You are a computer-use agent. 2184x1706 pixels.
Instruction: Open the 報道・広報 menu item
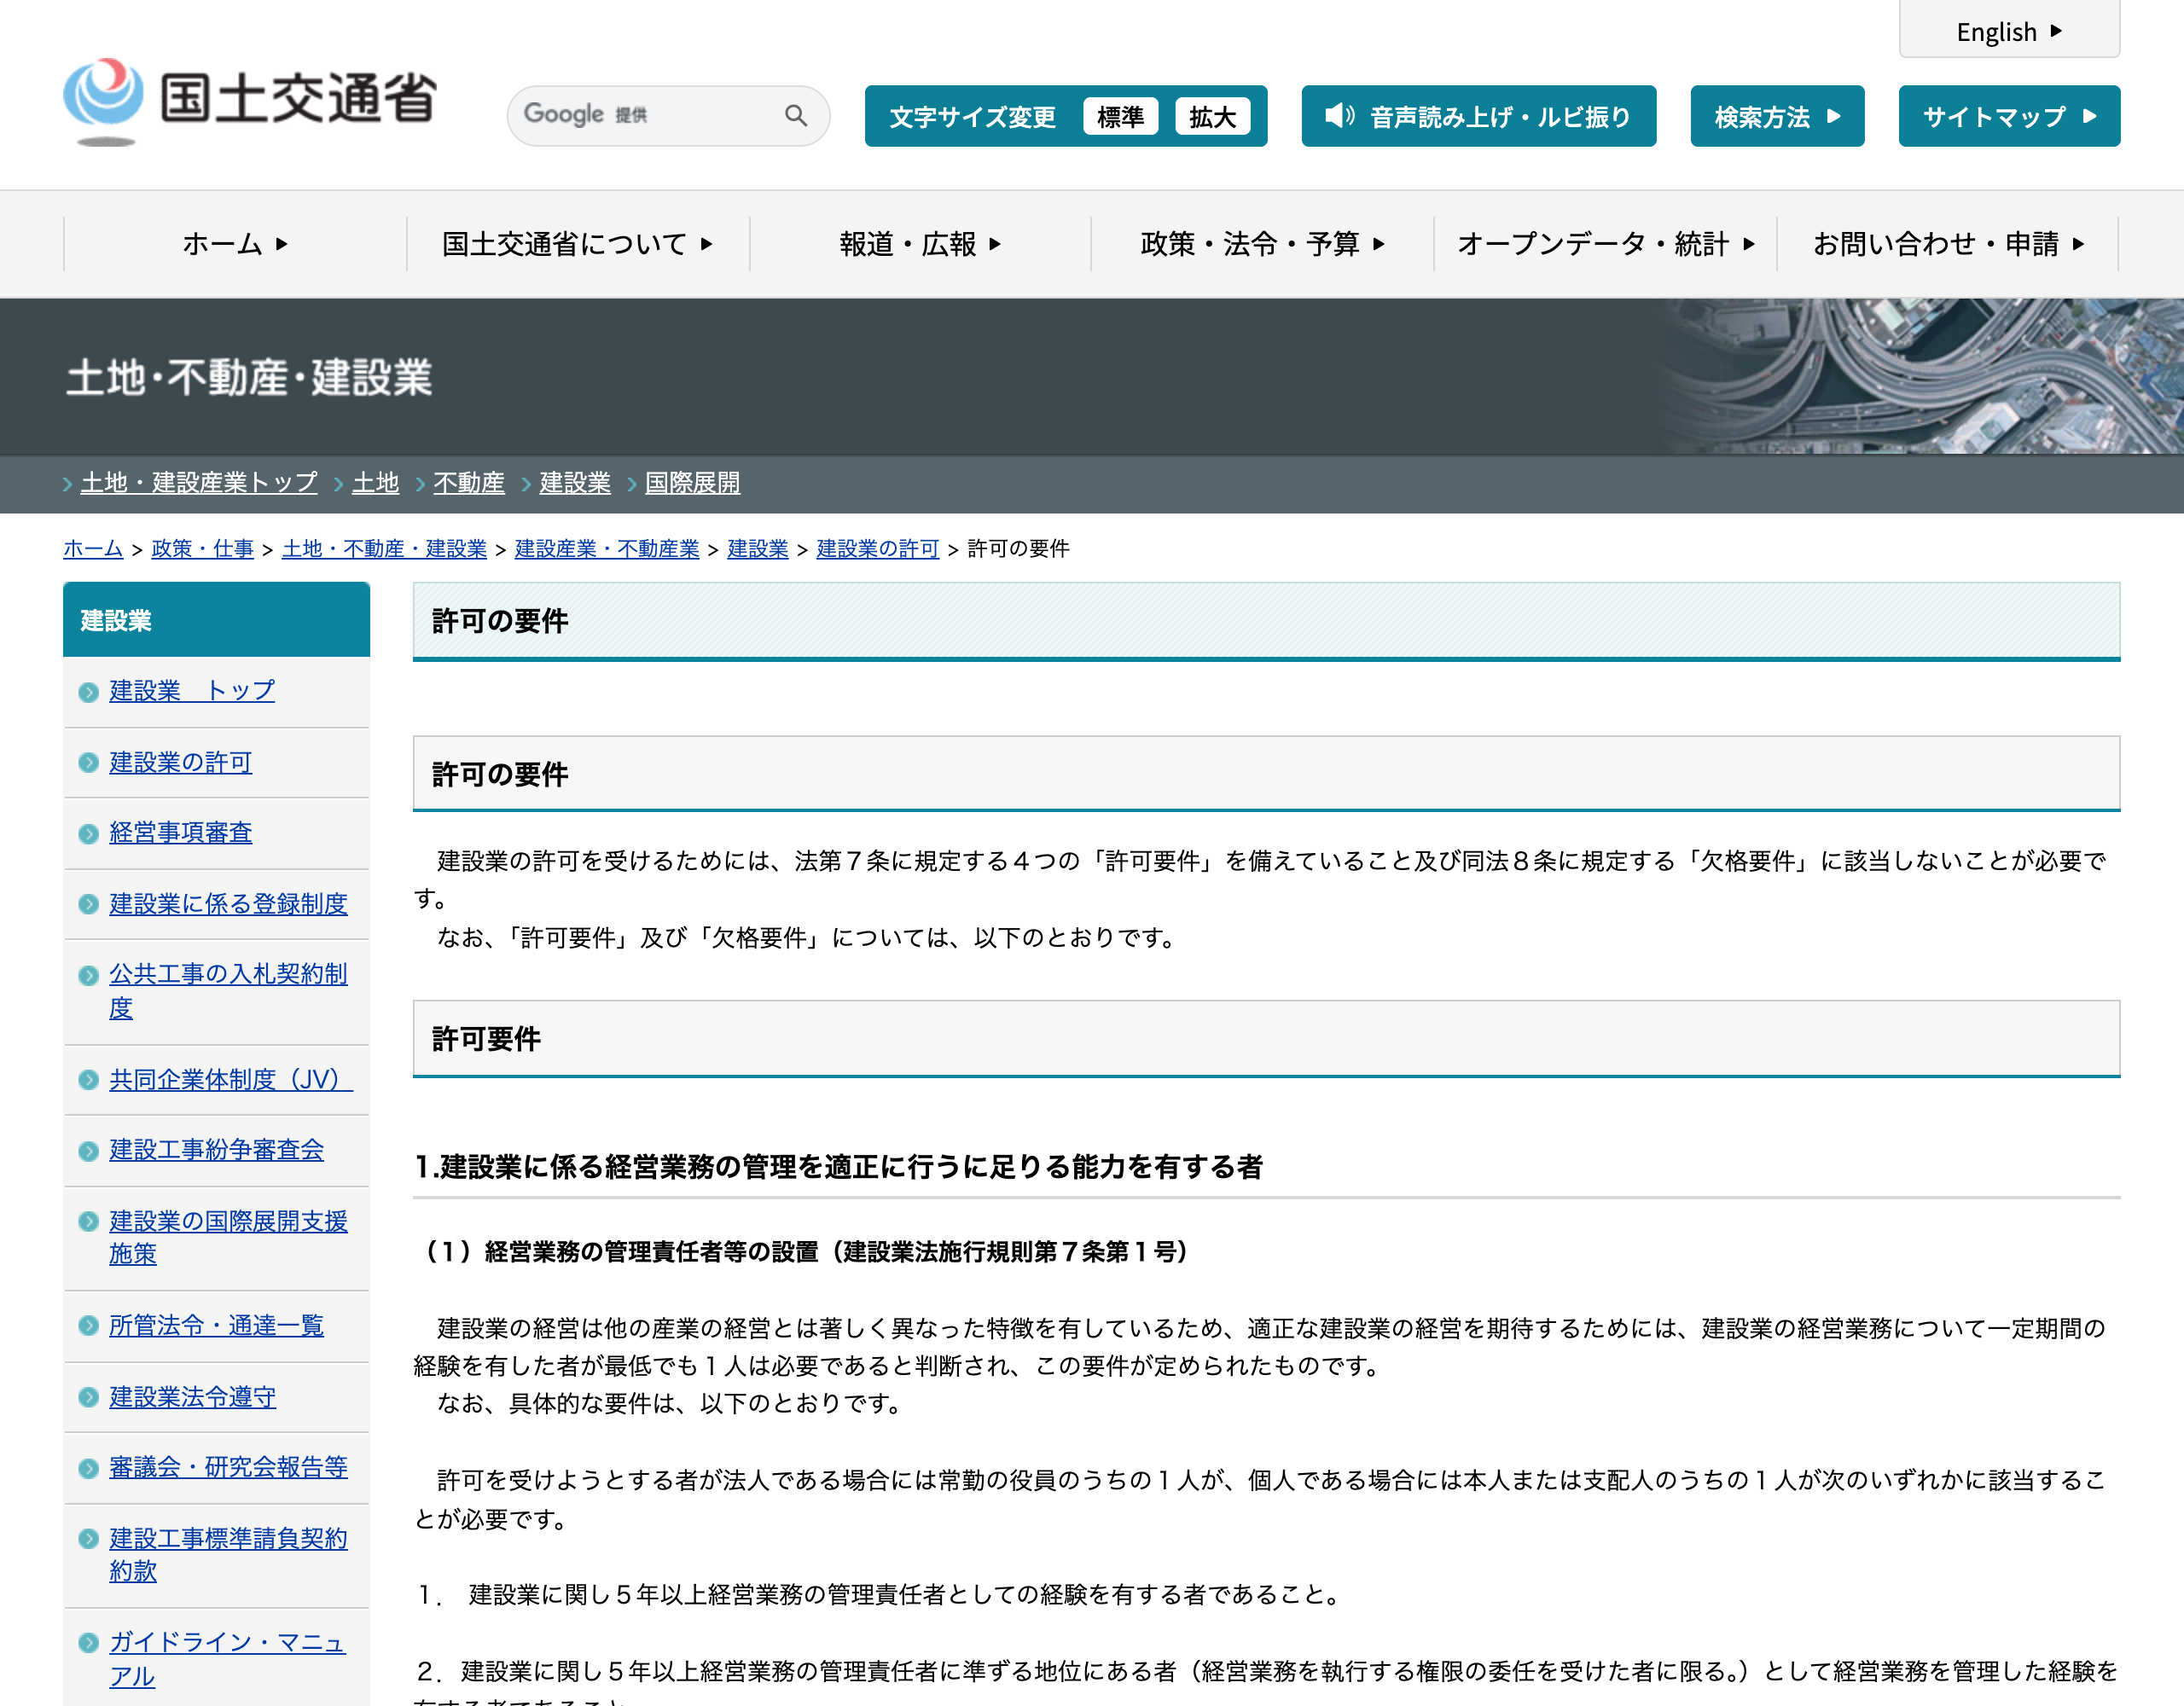click(920, 244)
